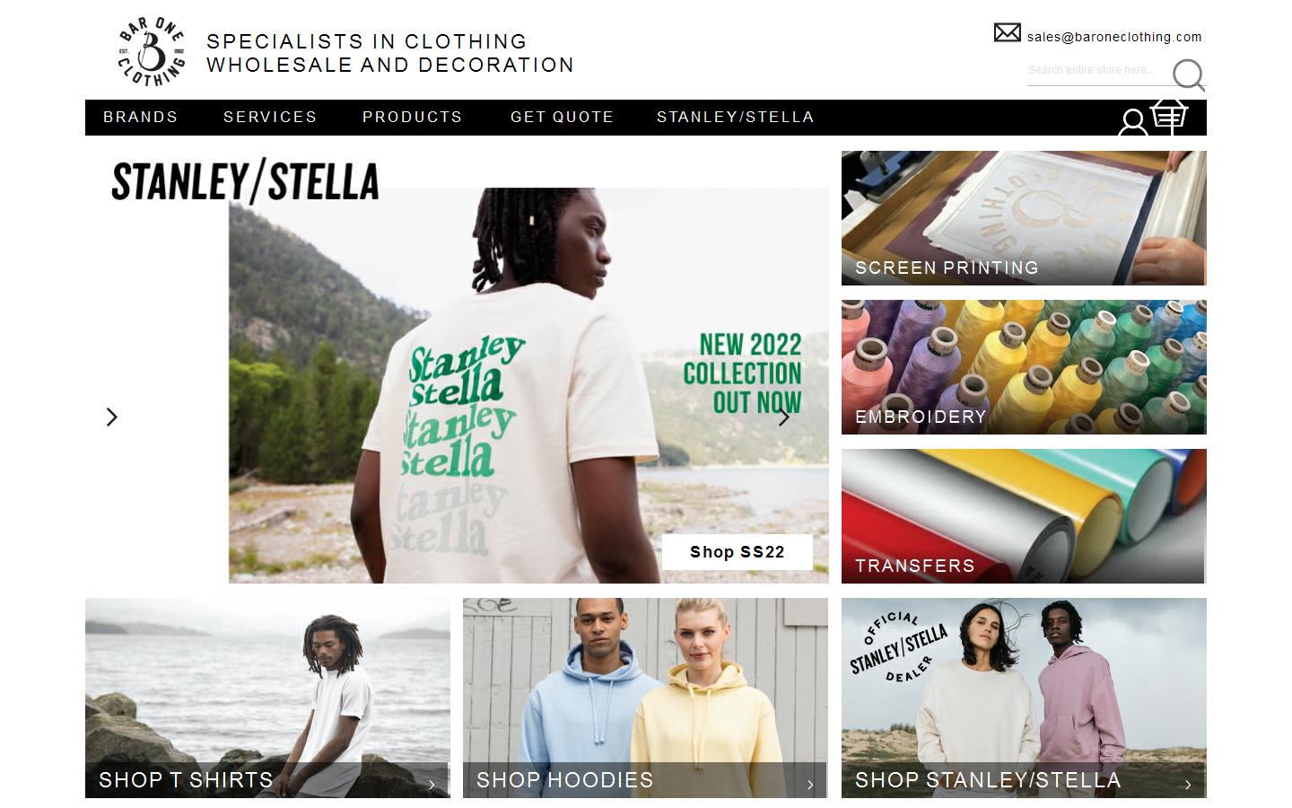Click the envelope email icon
1292x808 pixels.
tap(1008, 33)
